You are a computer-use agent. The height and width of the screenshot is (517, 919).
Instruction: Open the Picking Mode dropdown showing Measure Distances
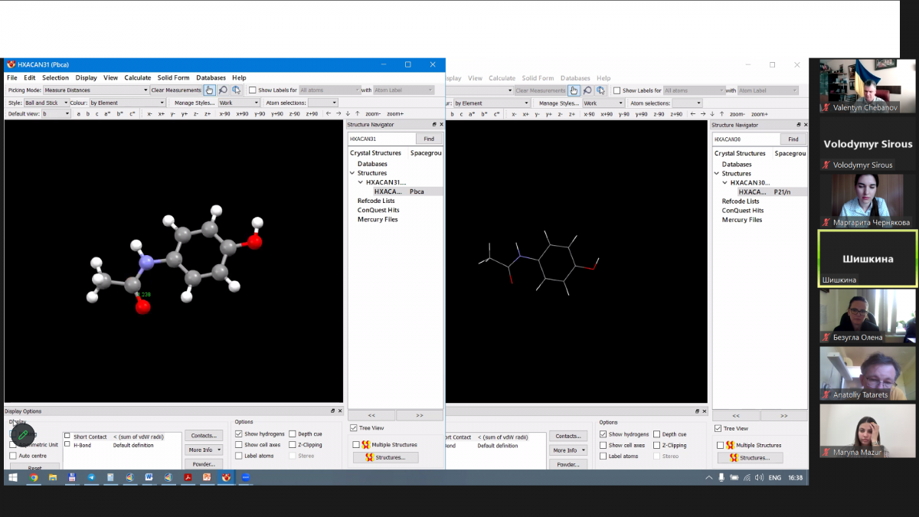tap(96, 90)
